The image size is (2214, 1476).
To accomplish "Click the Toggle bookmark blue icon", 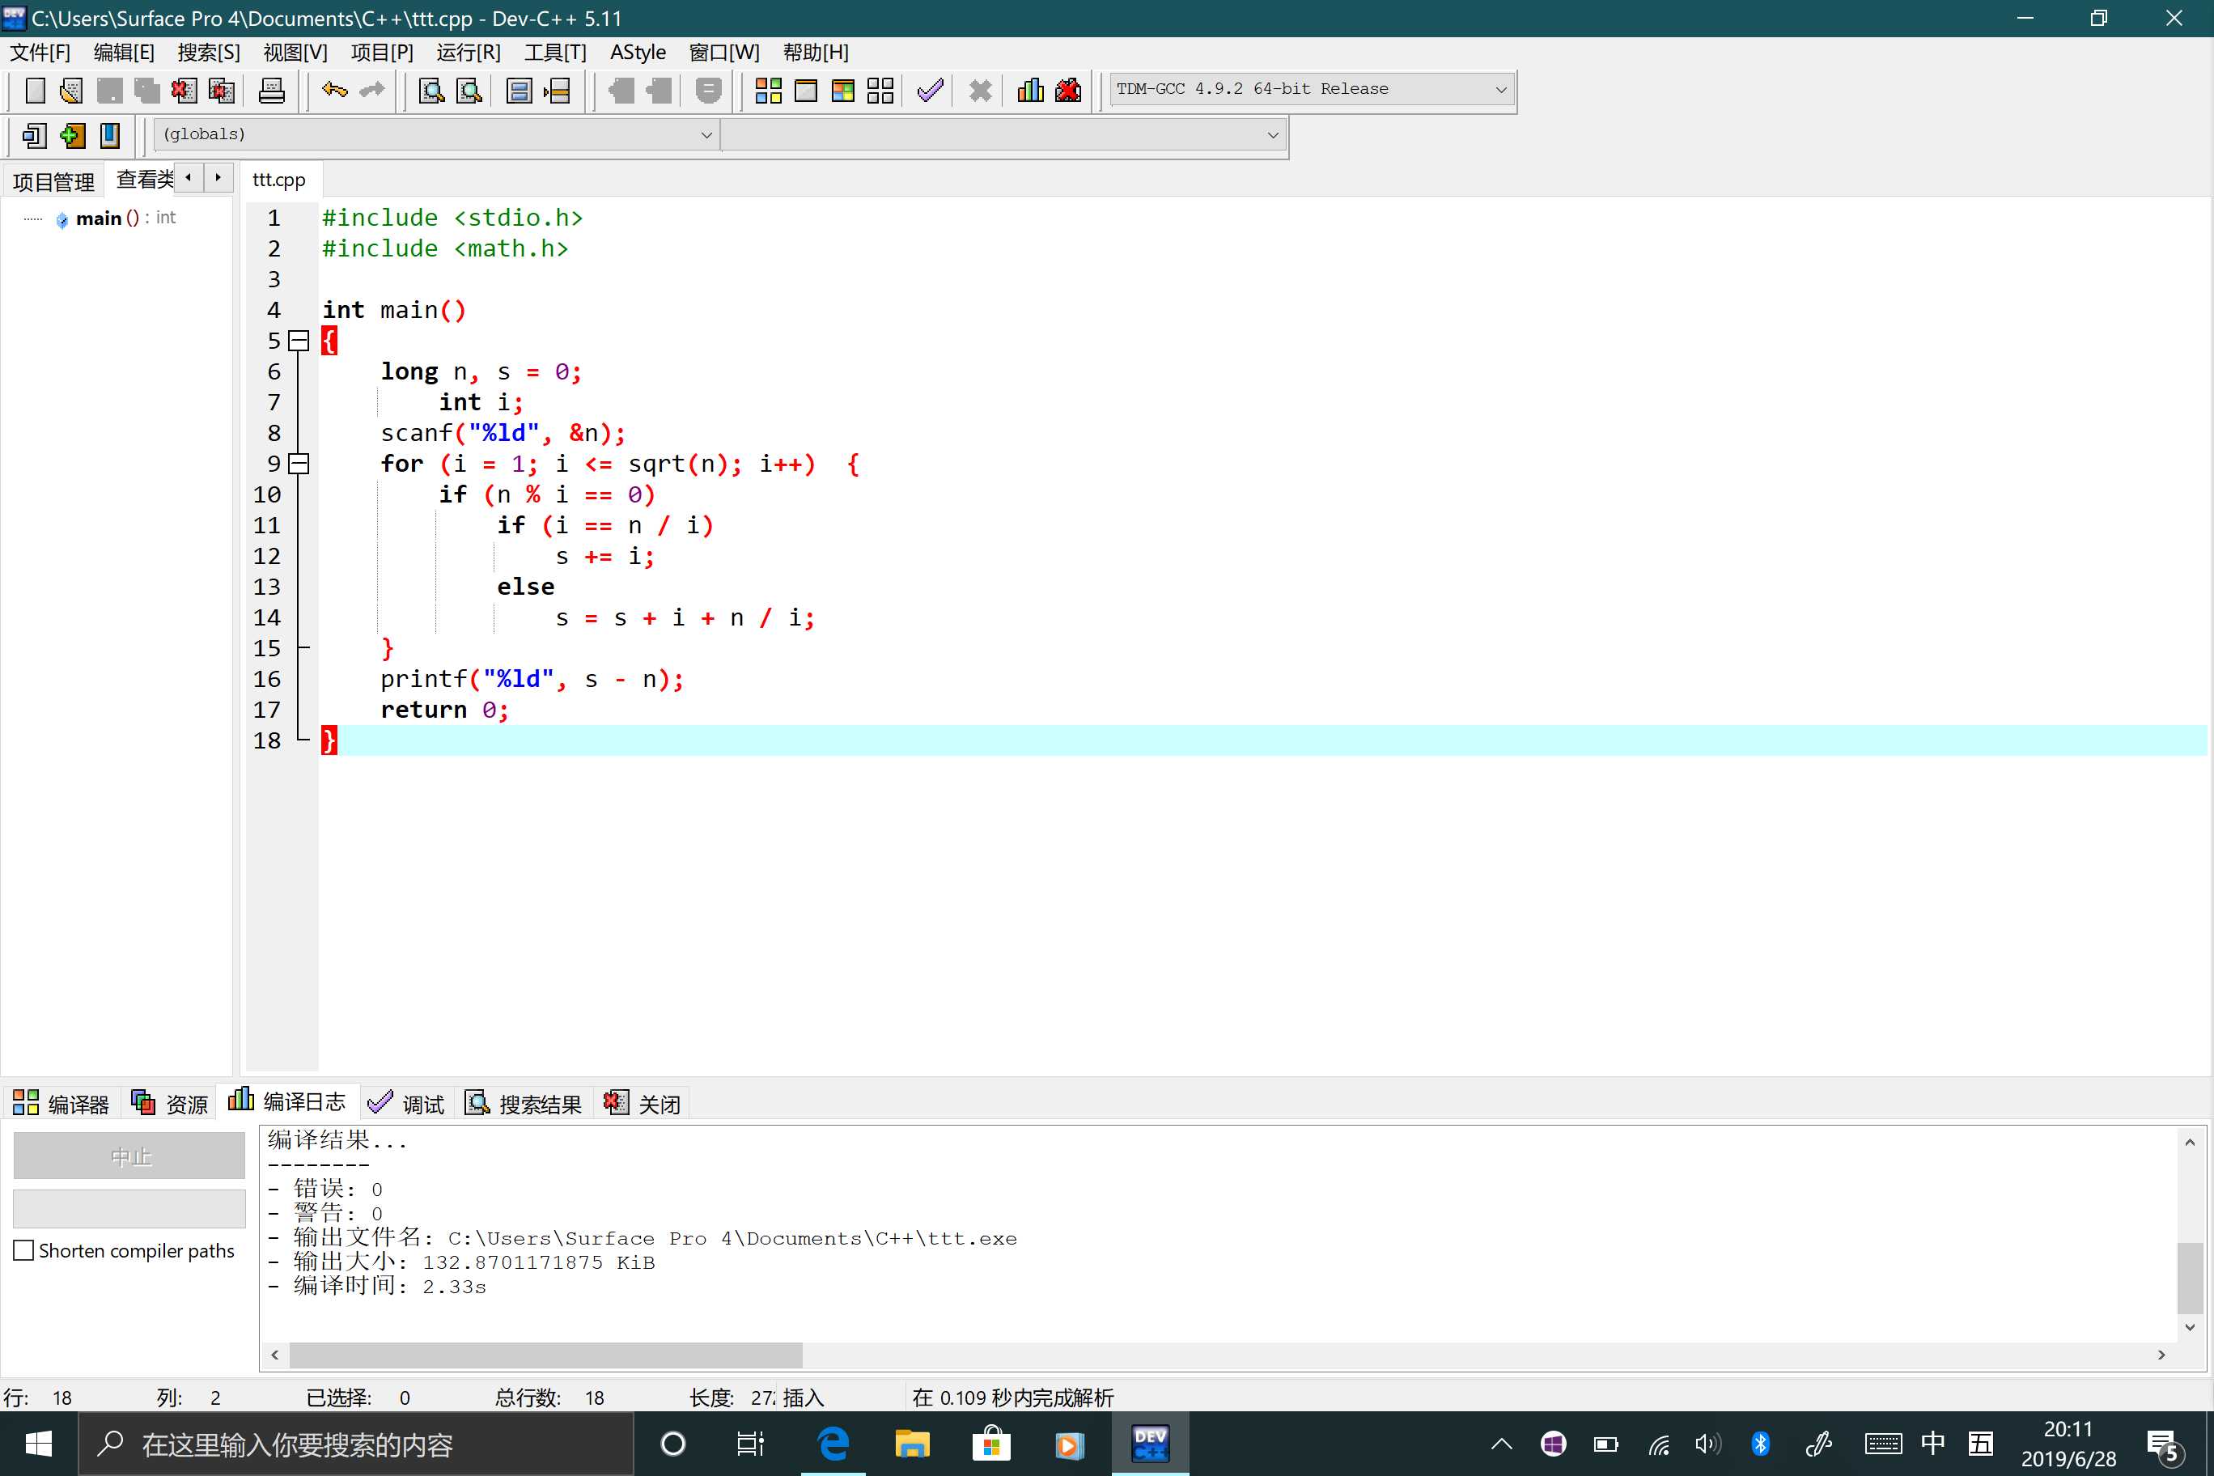I will (109, 136).
